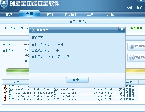Select virus file icon for 图片.rar>>2.exe
This screenshot has height=112, width=145.
(5, 93)
